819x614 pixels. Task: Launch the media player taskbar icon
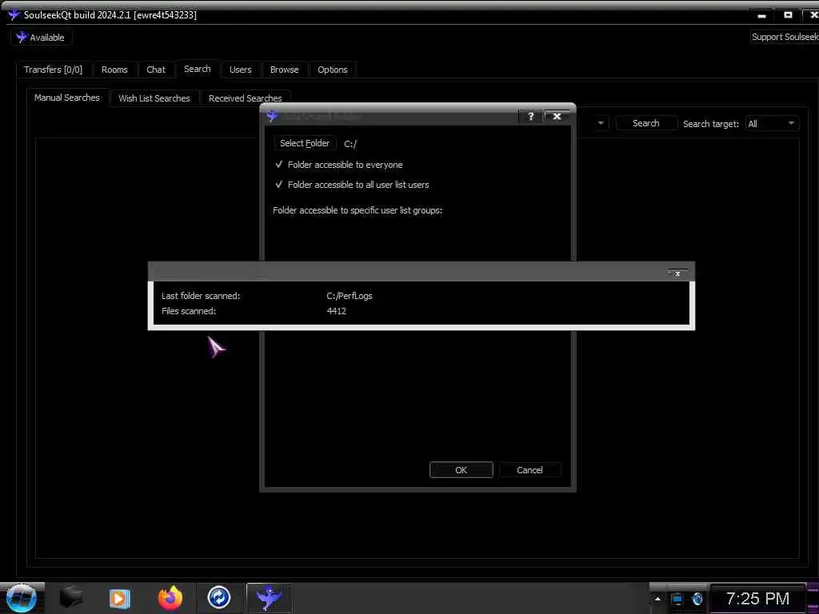click(x=120, y=598)
